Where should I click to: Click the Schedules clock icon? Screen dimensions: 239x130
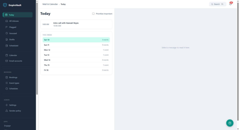(7, 88)
